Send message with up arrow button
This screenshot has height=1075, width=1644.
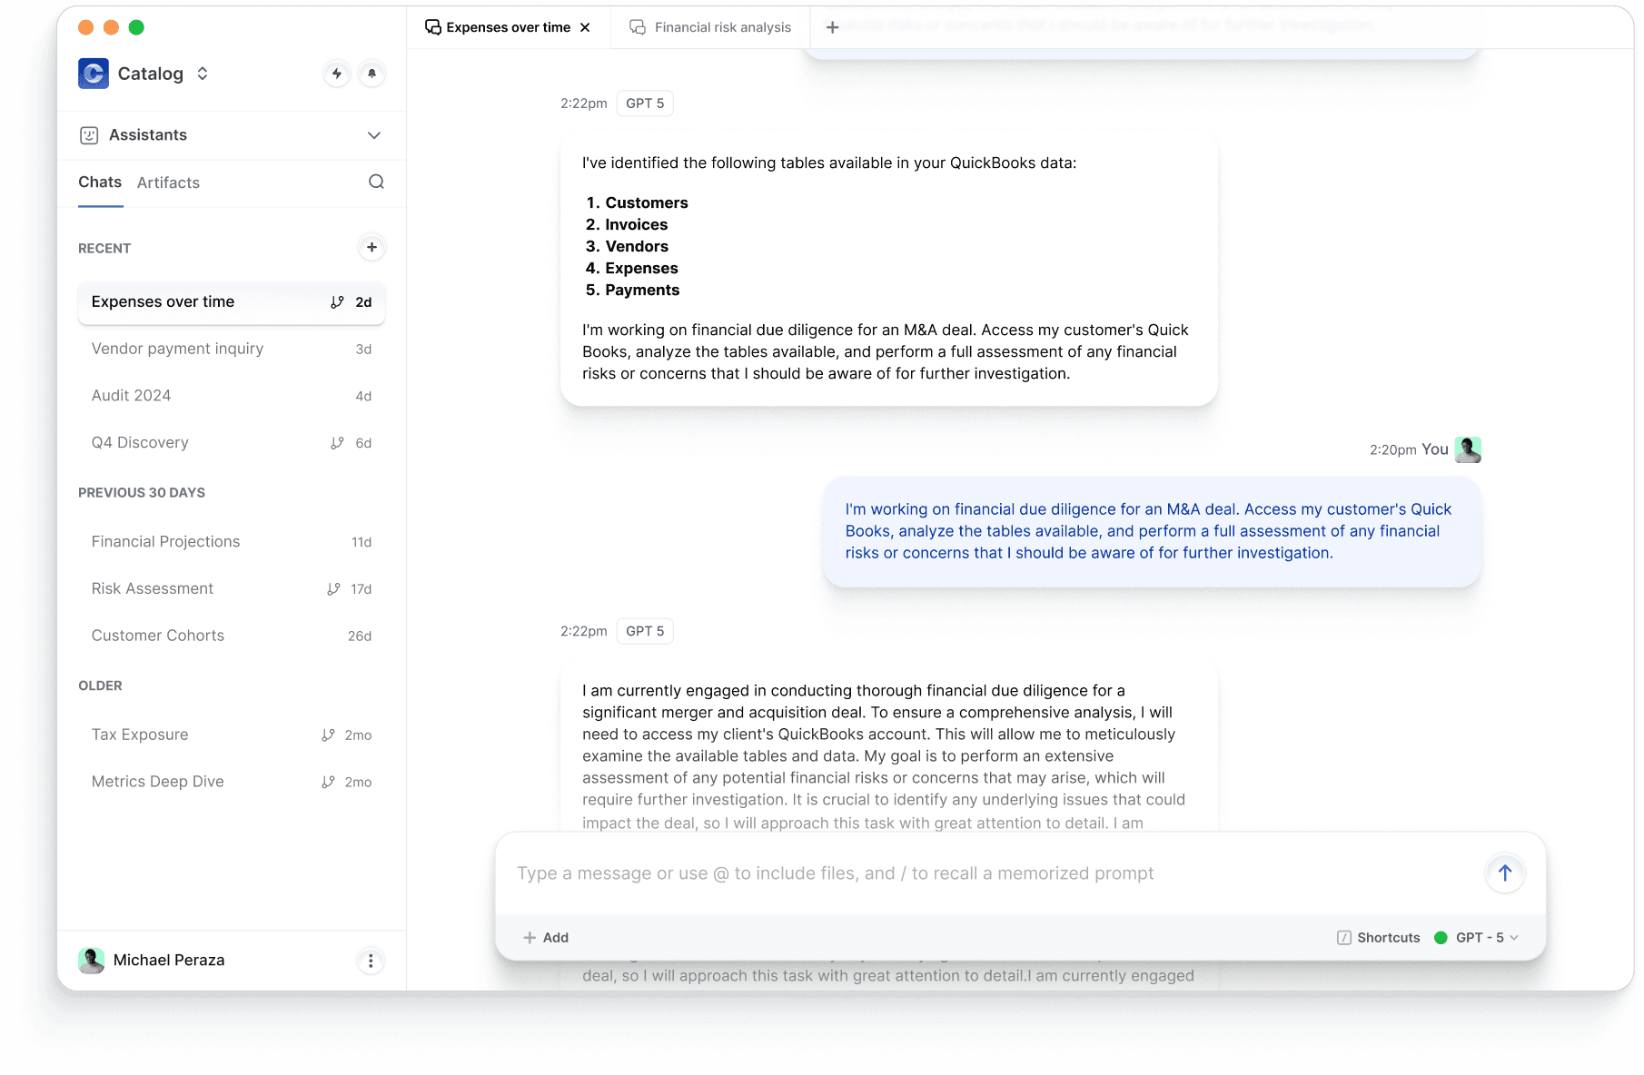[x=1505, y=873]
